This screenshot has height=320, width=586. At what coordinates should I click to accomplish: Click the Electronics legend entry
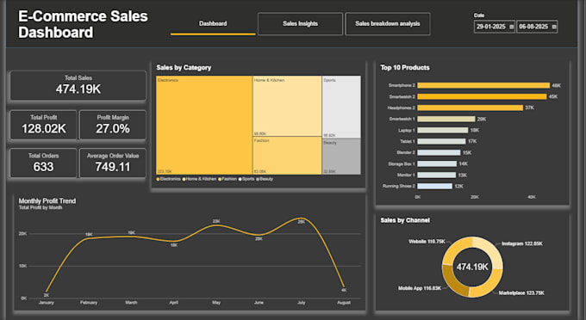(x=169, y=179)
